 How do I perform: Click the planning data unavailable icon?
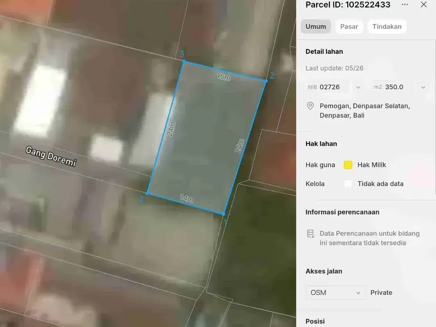[310, 234]
